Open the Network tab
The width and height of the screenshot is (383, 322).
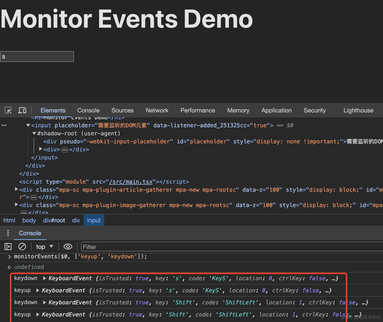point(157,110)
